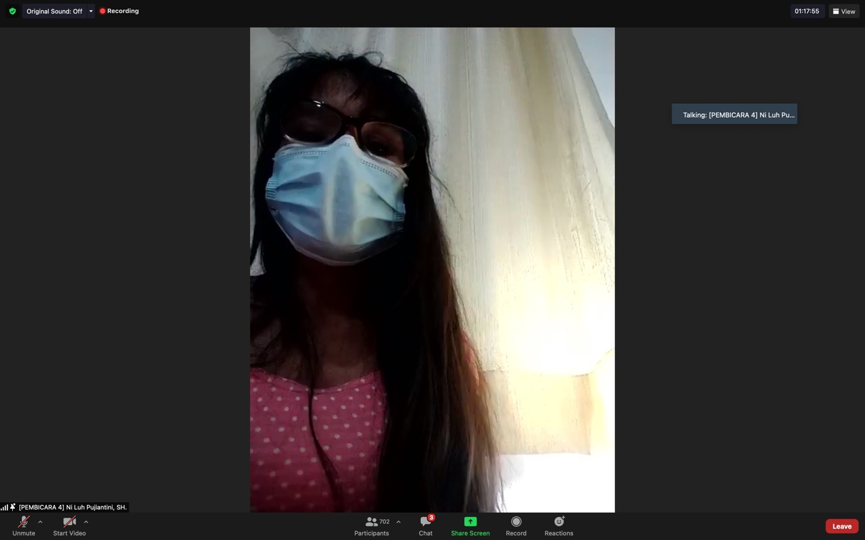
Task: Expand the Original Sound dropdown arrow
Action: point(91,11)
